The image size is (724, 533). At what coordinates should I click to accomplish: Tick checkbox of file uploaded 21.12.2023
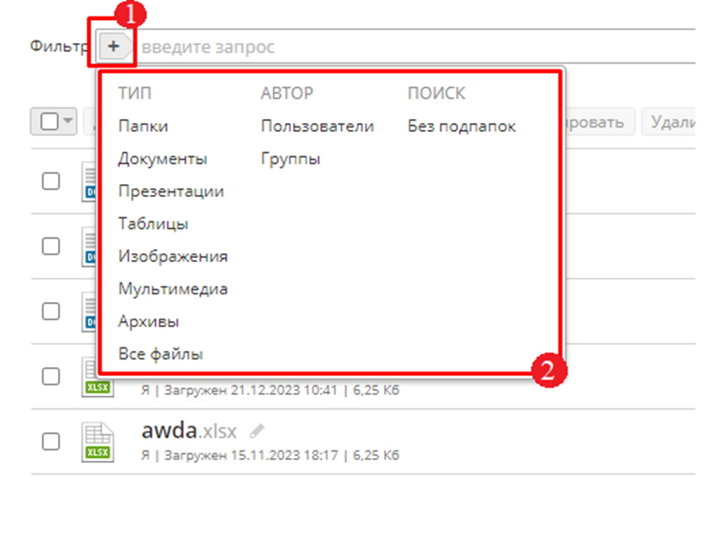(x=51, y=376)
